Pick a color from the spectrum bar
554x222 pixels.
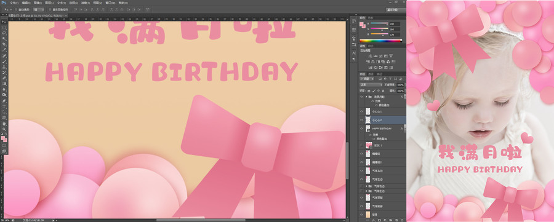pyautogui.click(x=381, y=41)
